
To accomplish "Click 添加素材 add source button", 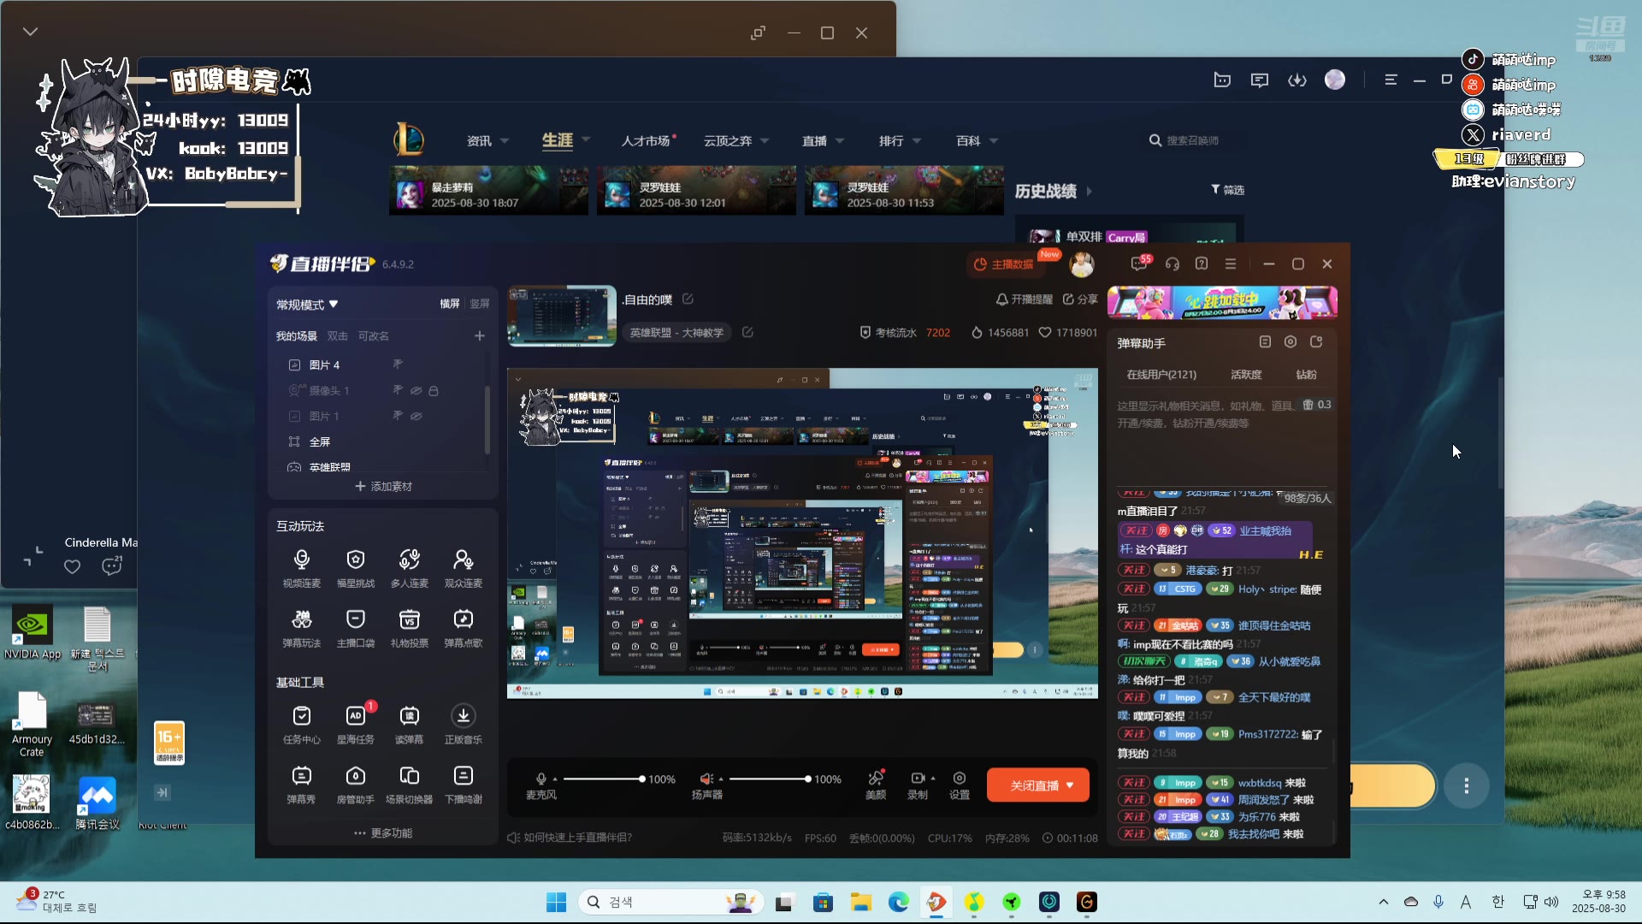I will [x=383, y=486].
